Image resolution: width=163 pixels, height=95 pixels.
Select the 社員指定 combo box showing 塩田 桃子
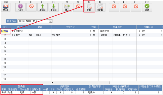point(35,21)
